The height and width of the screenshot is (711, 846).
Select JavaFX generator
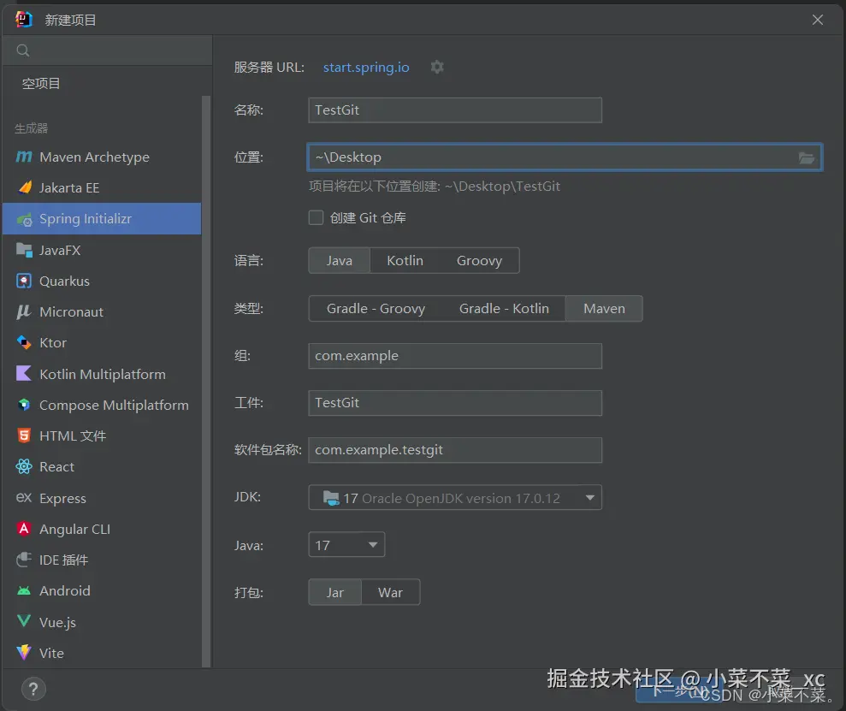coord(102,250)
